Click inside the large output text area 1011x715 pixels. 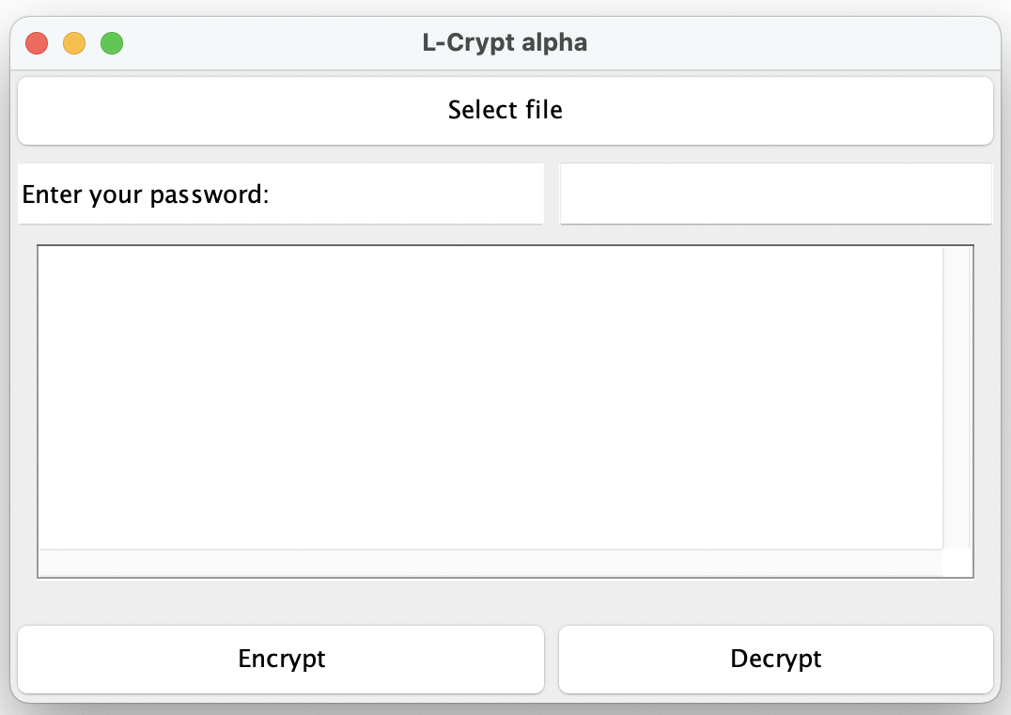[x=489, y=396]
